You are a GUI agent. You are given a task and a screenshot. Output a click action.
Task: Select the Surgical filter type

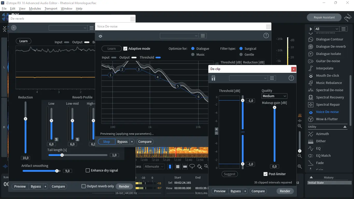(241, 48)
